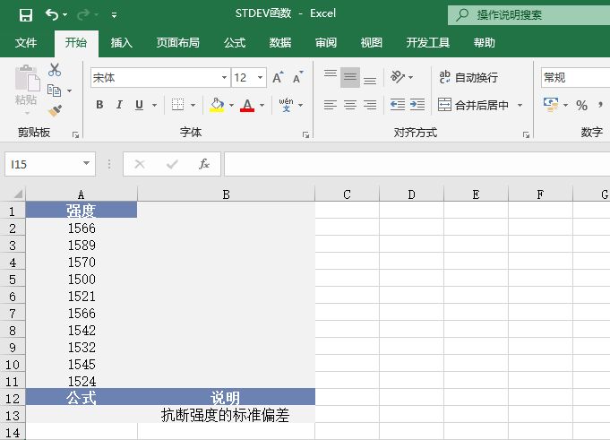Switch to the 公式 ribbon tab
The image size is (610, 440).
pos(235,42)
